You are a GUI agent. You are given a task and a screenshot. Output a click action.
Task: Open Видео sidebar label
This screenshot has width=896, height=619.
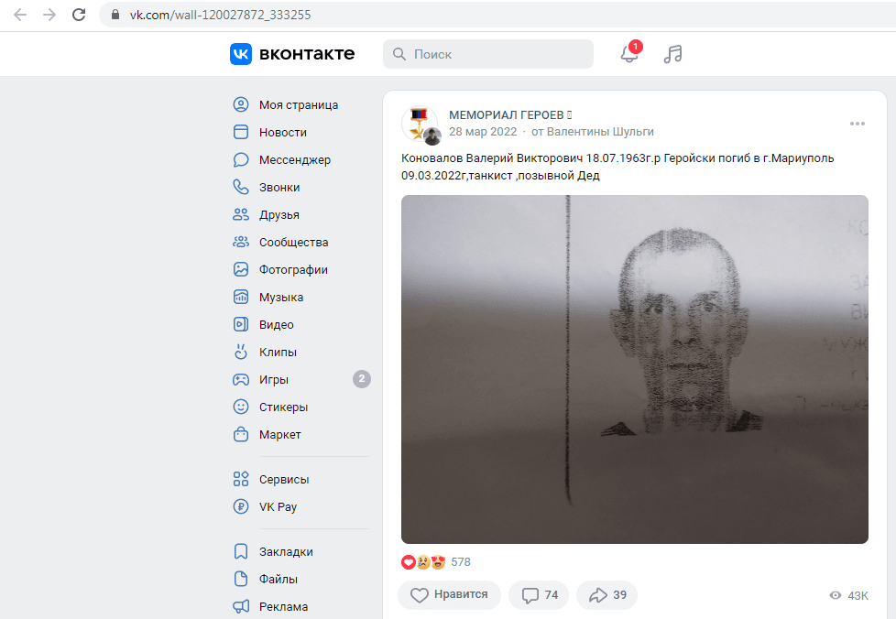tap(277, 324)
